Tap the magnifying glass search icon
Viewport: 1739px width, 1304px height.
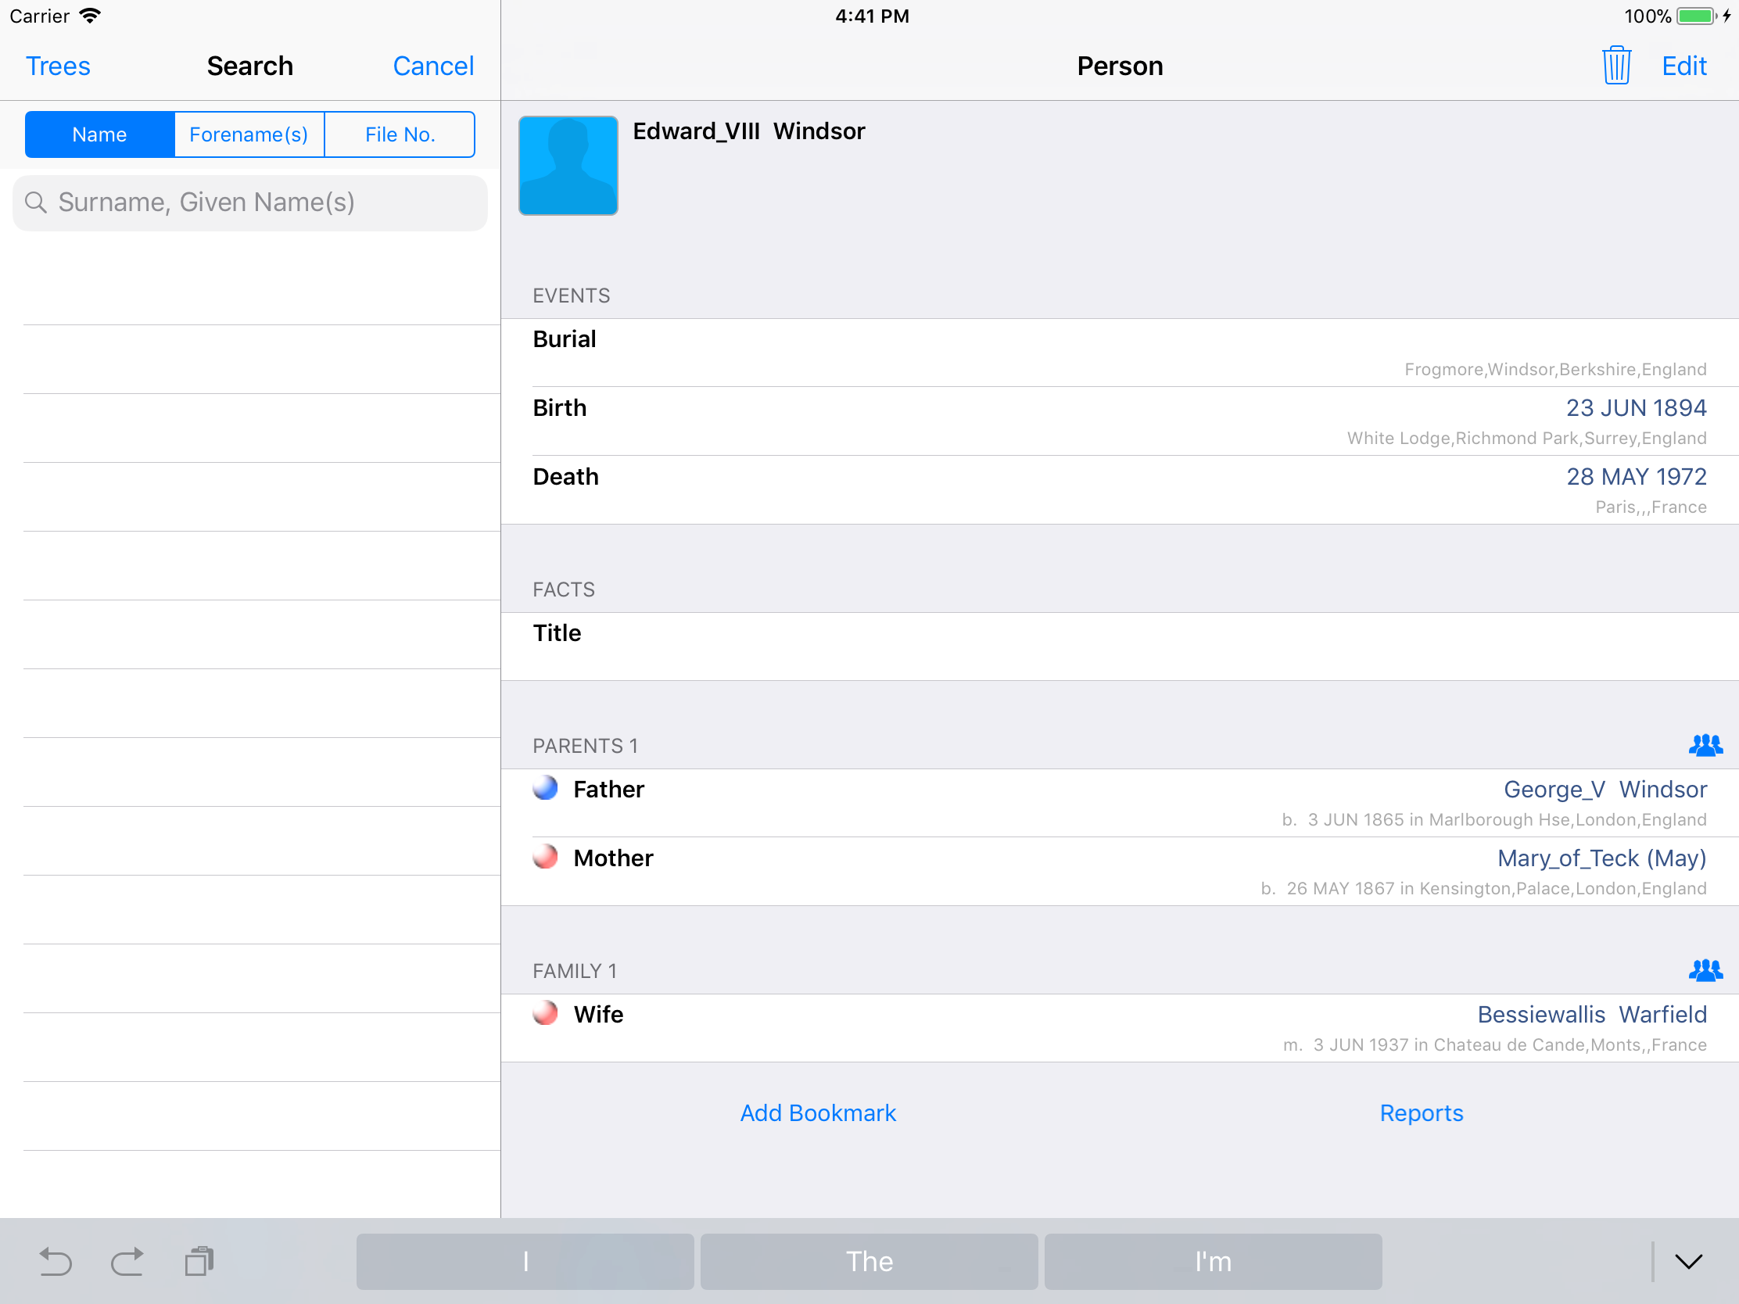(x=36, y=202)
